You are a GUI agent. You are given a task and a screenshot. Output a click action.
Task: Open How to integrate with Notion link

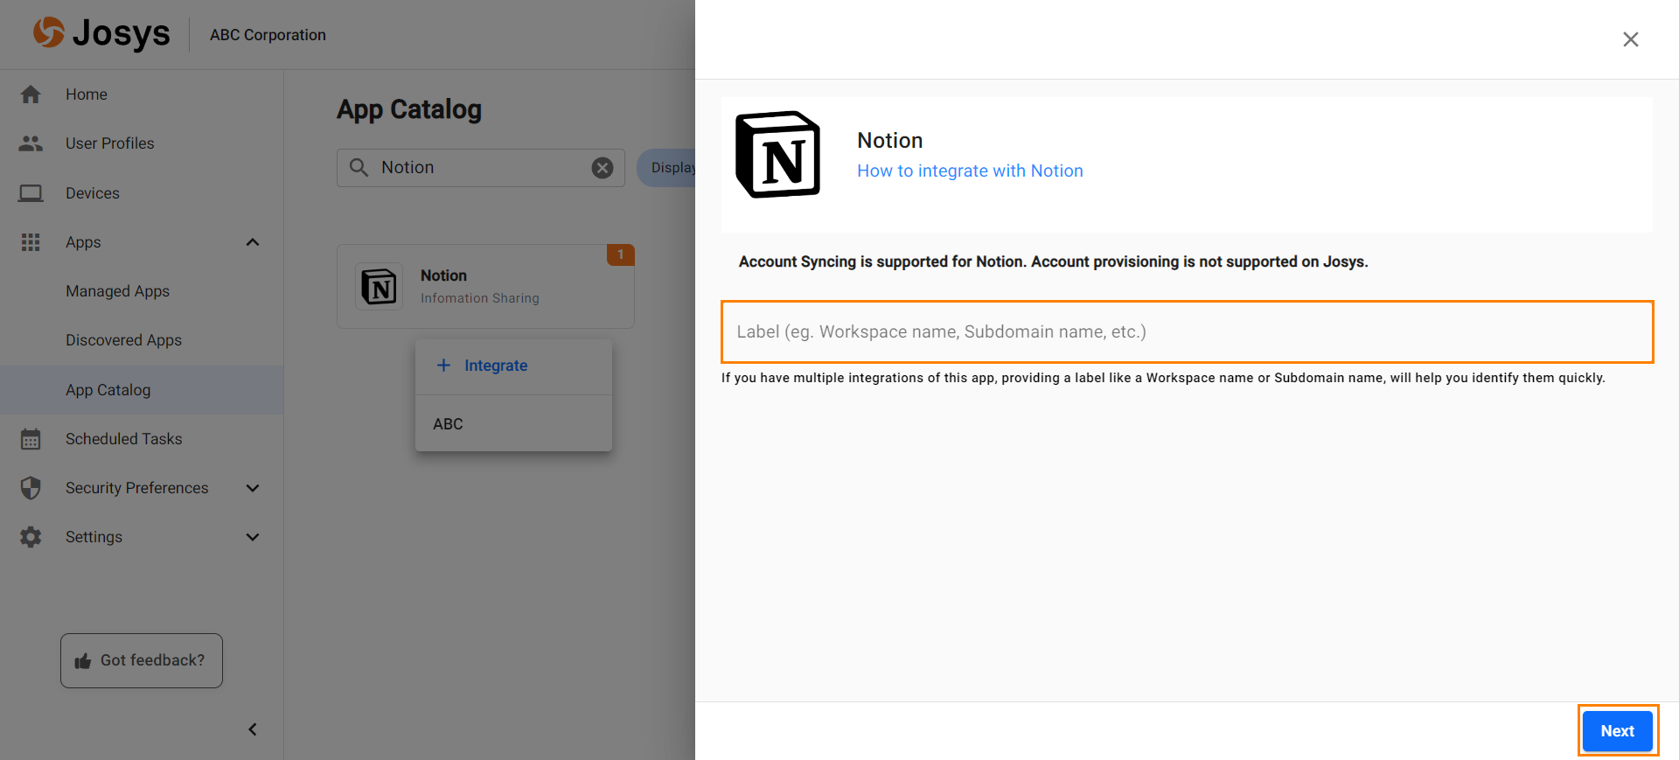pyautogui.click(x=970, y=171)
